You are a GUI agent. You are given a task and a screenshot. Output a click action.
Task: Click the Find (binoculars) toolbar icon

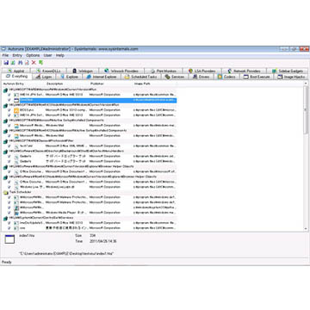[x=20, y=62]
